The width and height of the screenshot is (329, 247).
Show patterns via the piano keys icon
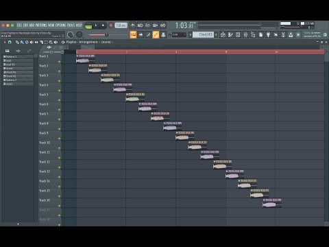click(x=8, y=51)
